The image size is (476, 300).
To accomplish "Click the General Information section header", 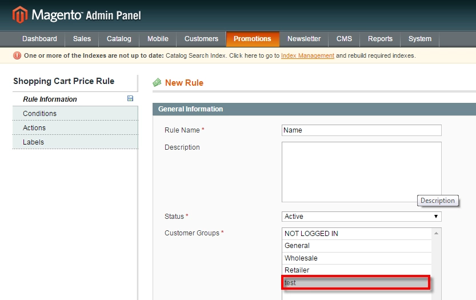I will 314,109.
